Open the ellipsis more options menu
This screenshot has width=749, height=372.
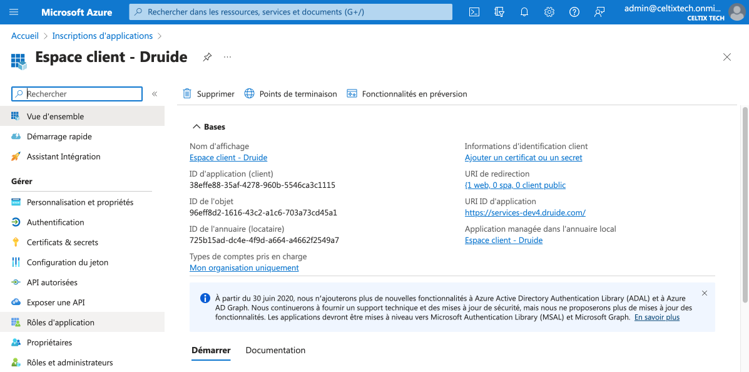[227, 57]
